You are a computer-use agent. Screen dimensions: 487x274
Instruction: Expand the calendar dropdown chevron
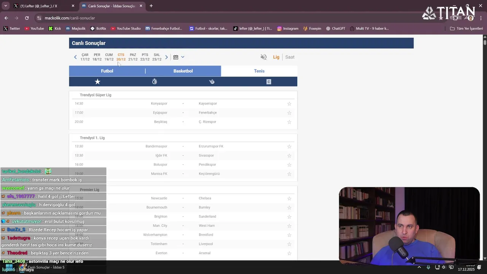[x=183, y=57]
